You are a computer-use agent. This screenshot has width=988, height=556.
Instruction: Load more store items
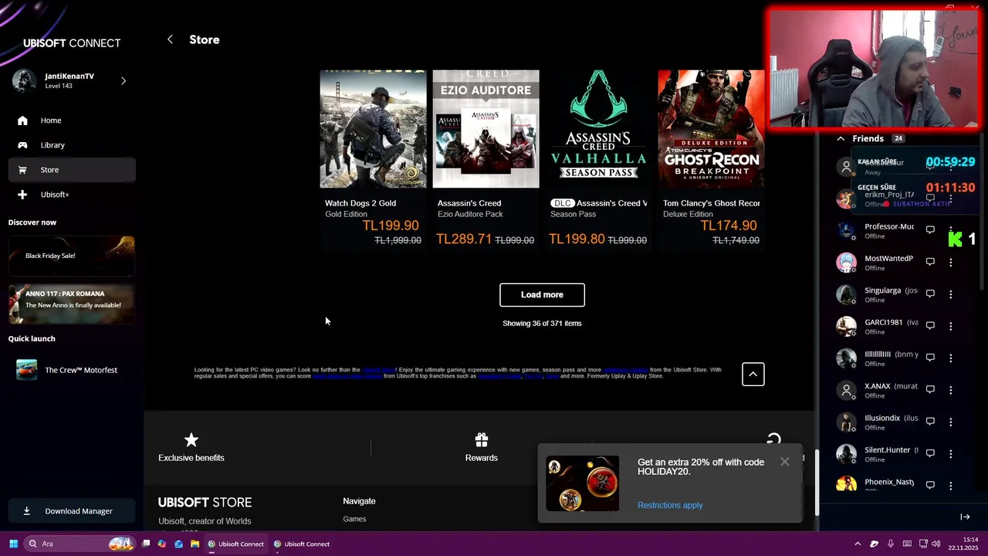pyautogui.click(x=542, y=295)
